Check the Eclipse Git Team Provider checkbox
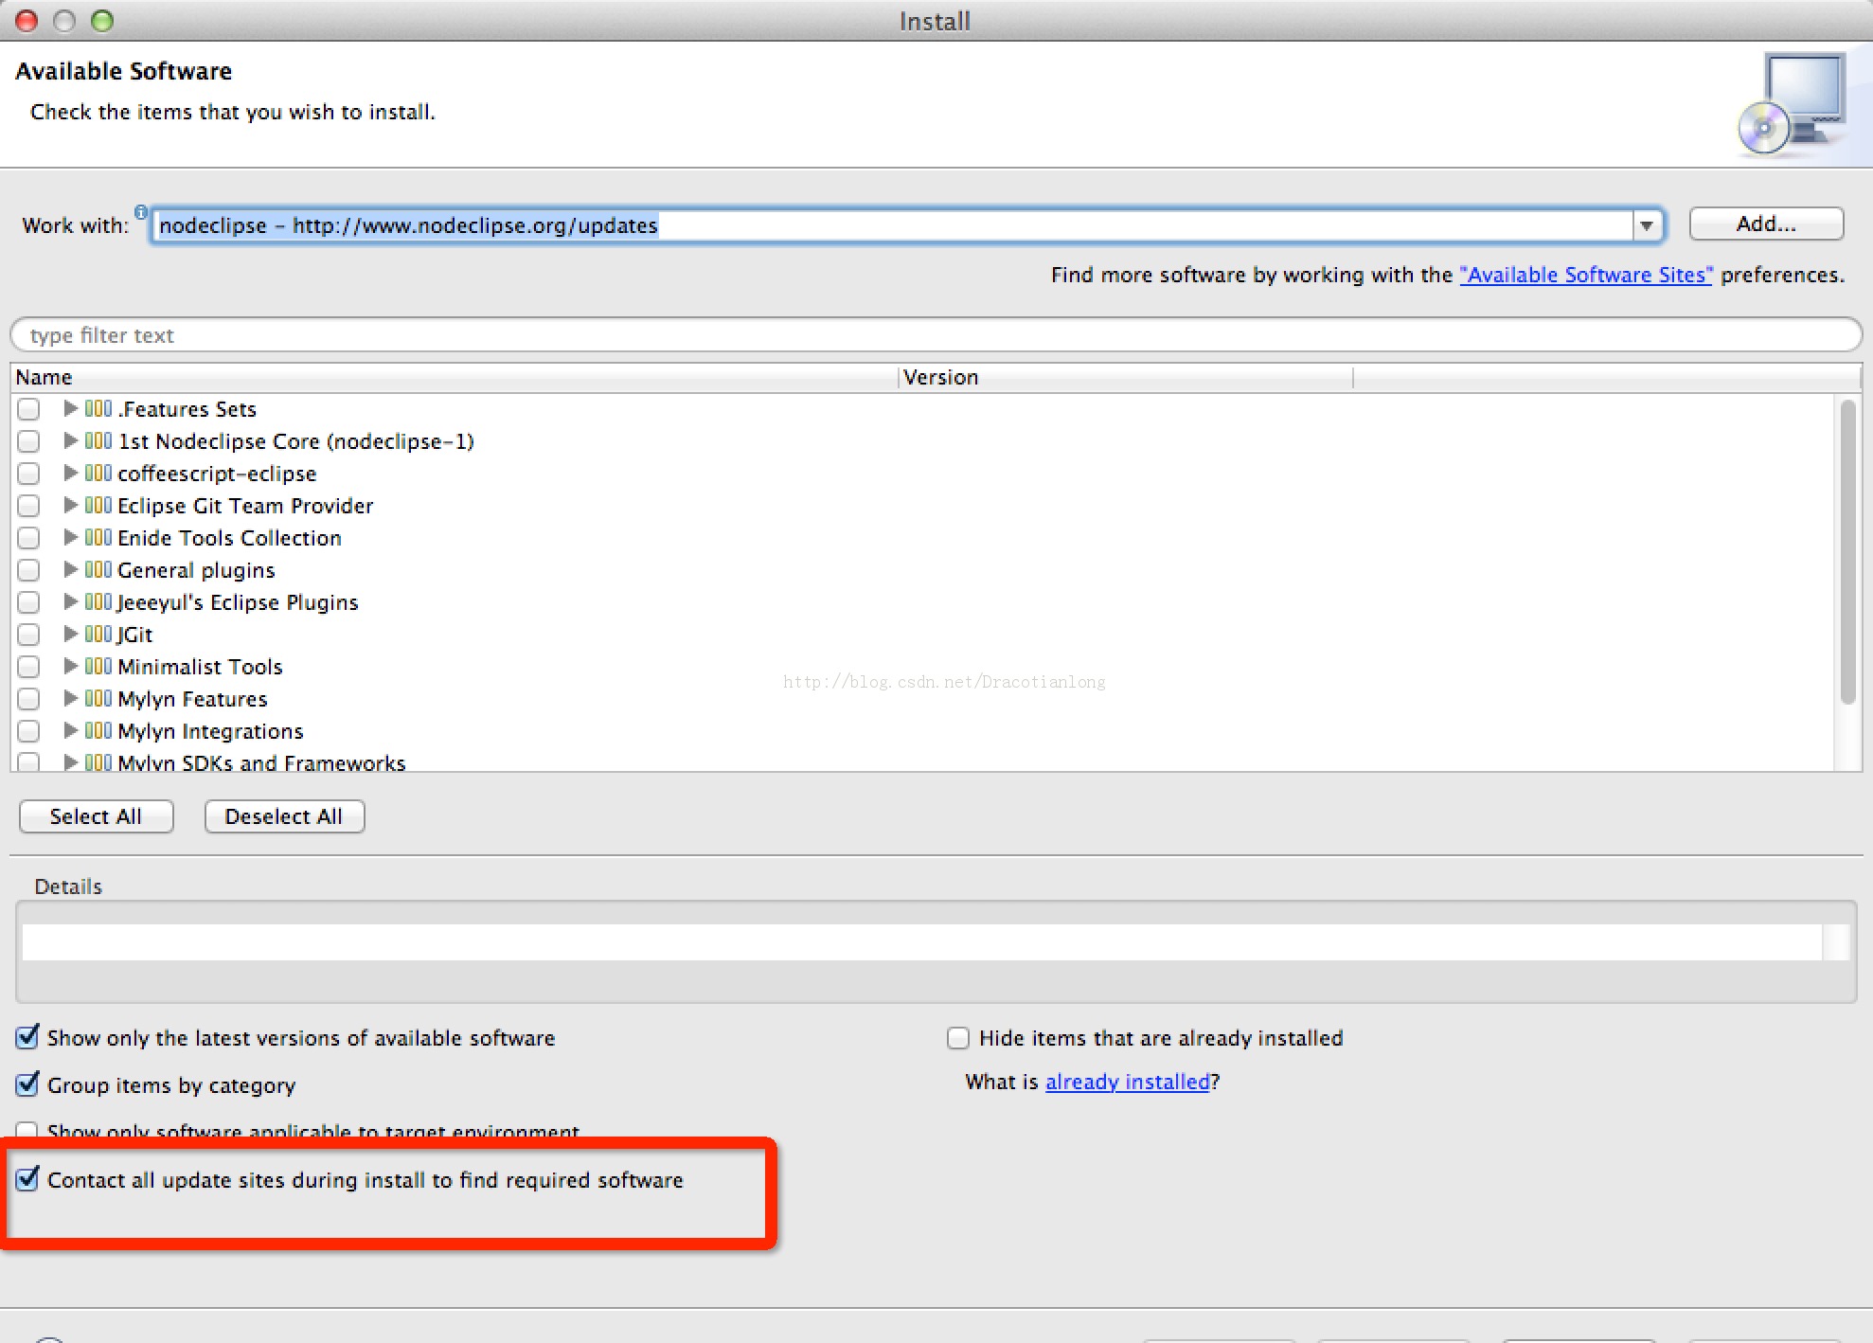Viewport: 1873px width, 1343px height. 28,506
